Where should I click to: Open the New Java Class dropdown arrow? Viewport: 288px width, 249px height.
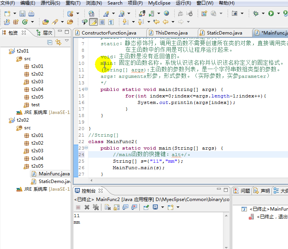pos(32,22)
